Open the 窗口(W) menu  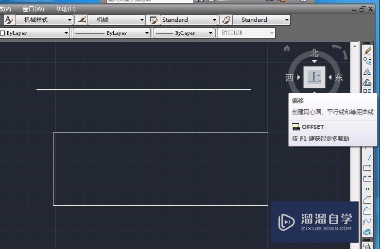34,9
